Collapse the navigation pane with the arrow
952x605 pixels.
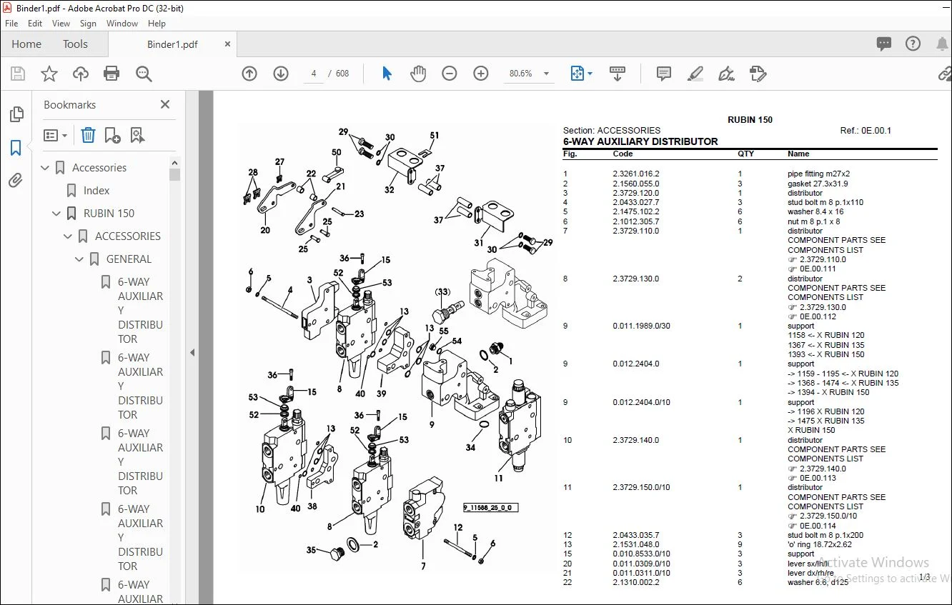tap(192, 352)
